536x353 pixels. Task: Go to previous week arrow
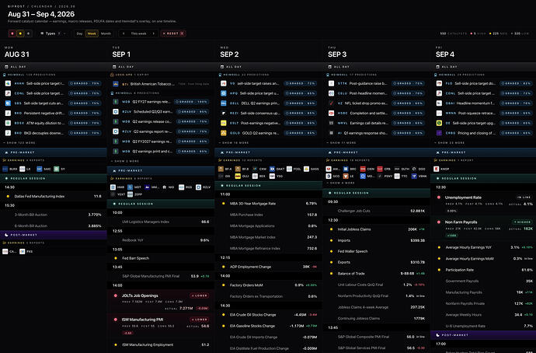124,33
